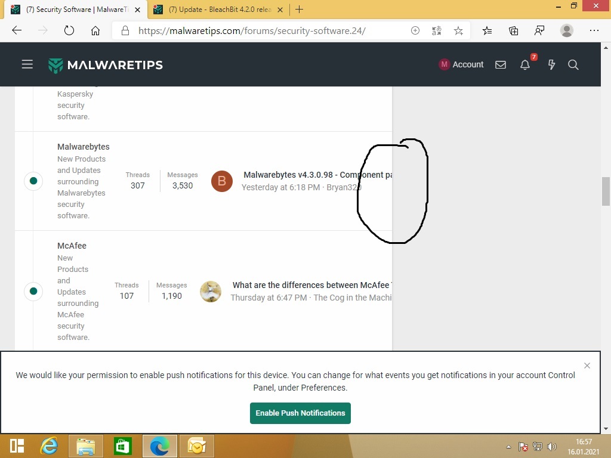Open the Account menu
The width and height of the screenshot is (611, 458).
click(461, 64)
